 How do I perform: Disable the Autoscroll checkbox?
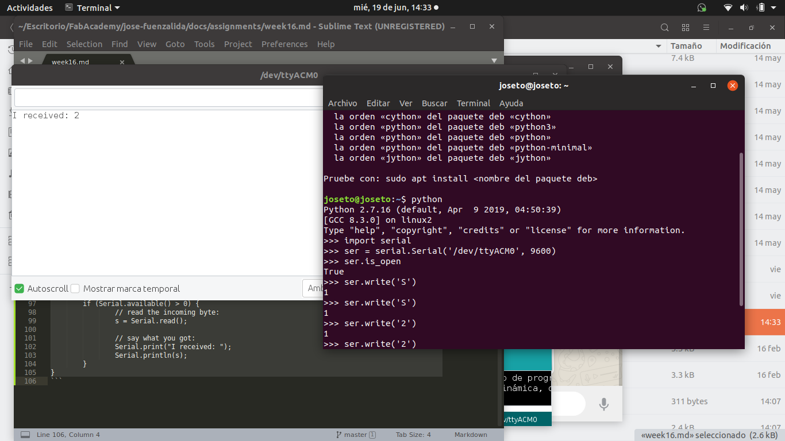coord(20,288)
